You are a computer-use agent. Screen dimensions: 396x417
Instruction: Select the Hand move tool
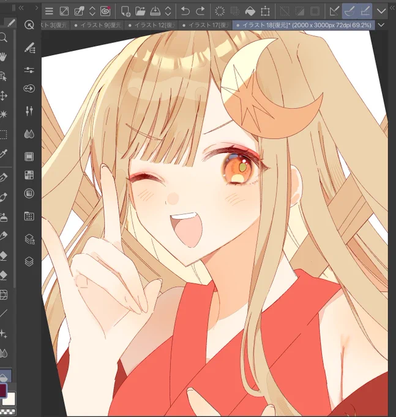pyautogui.click(x=3, y=57)
